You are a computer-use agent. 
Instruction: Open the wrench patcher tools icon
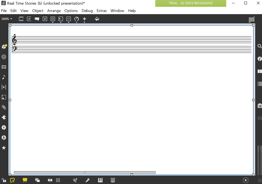(88, 180)
